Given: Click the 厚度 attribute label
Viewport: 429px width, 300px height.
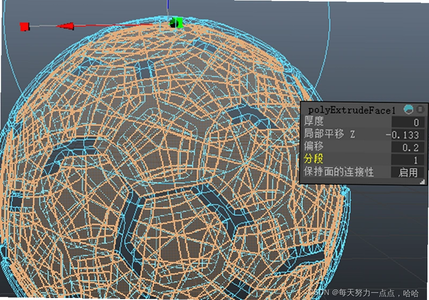Looking at the screenshot, I should 314,121.
